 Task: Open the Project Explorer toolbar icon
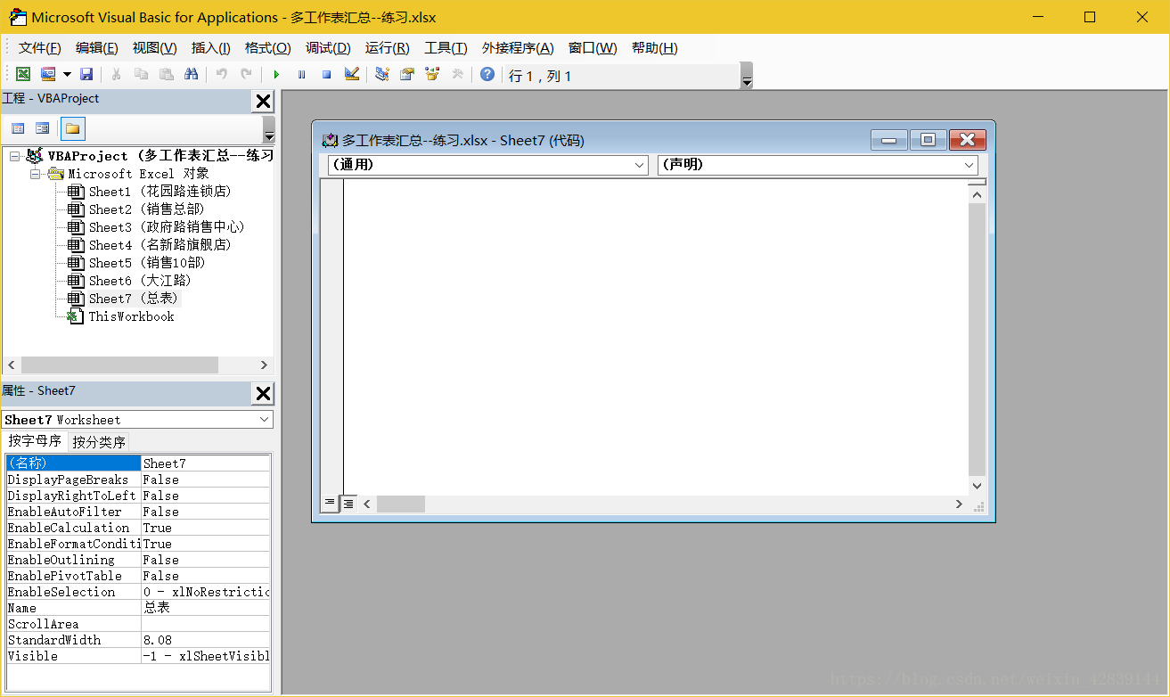[x=381, y=75]
